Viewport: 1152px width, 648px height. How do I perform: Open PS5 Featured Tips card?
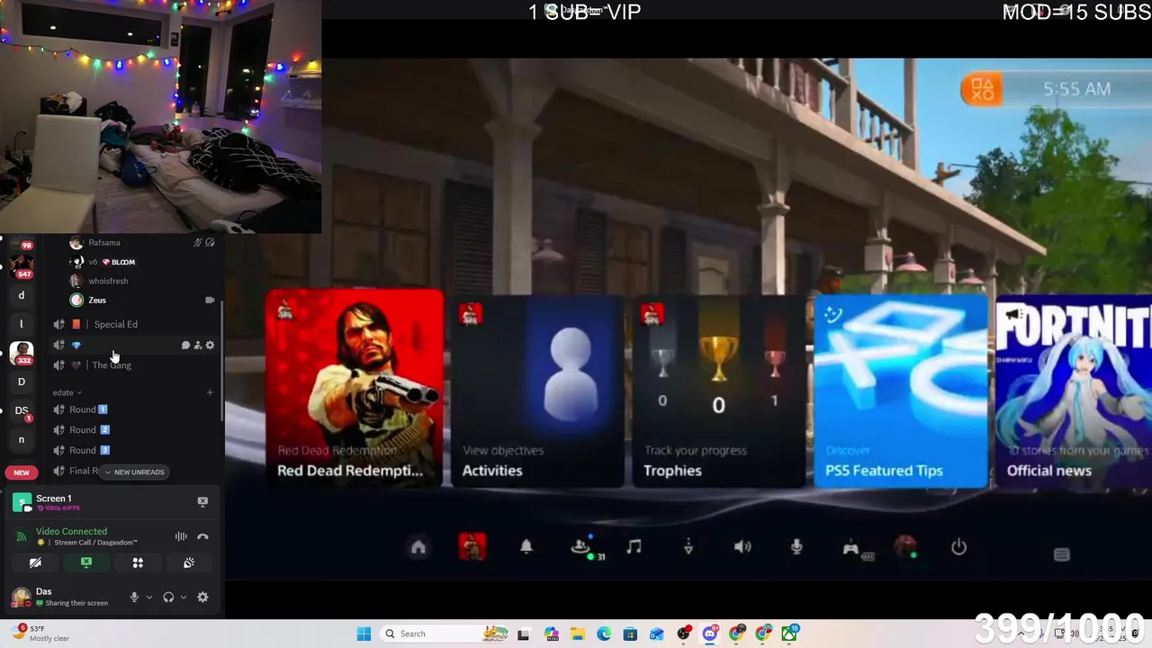tap(900, 391)
